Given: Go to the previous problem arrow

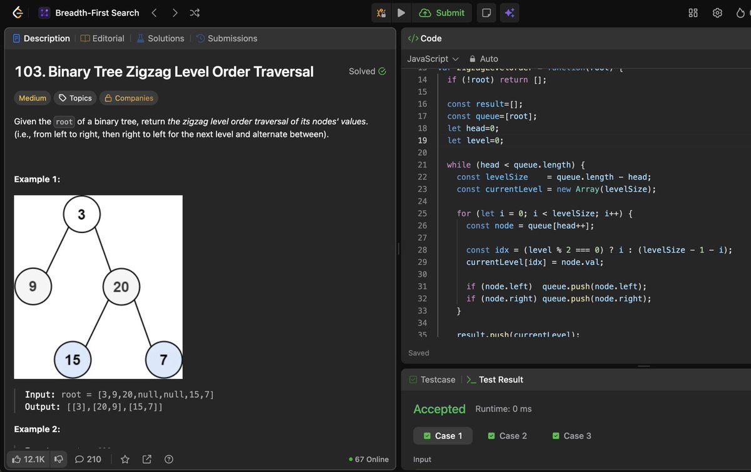Looking at the screenshot, I should (154, 13).
